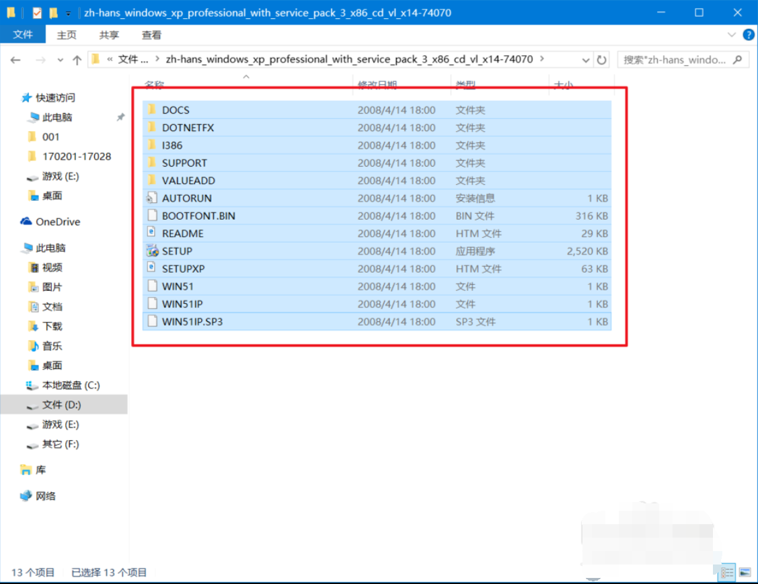
Task: Open address bar history dropdown arrow
Action: [585, 60]
